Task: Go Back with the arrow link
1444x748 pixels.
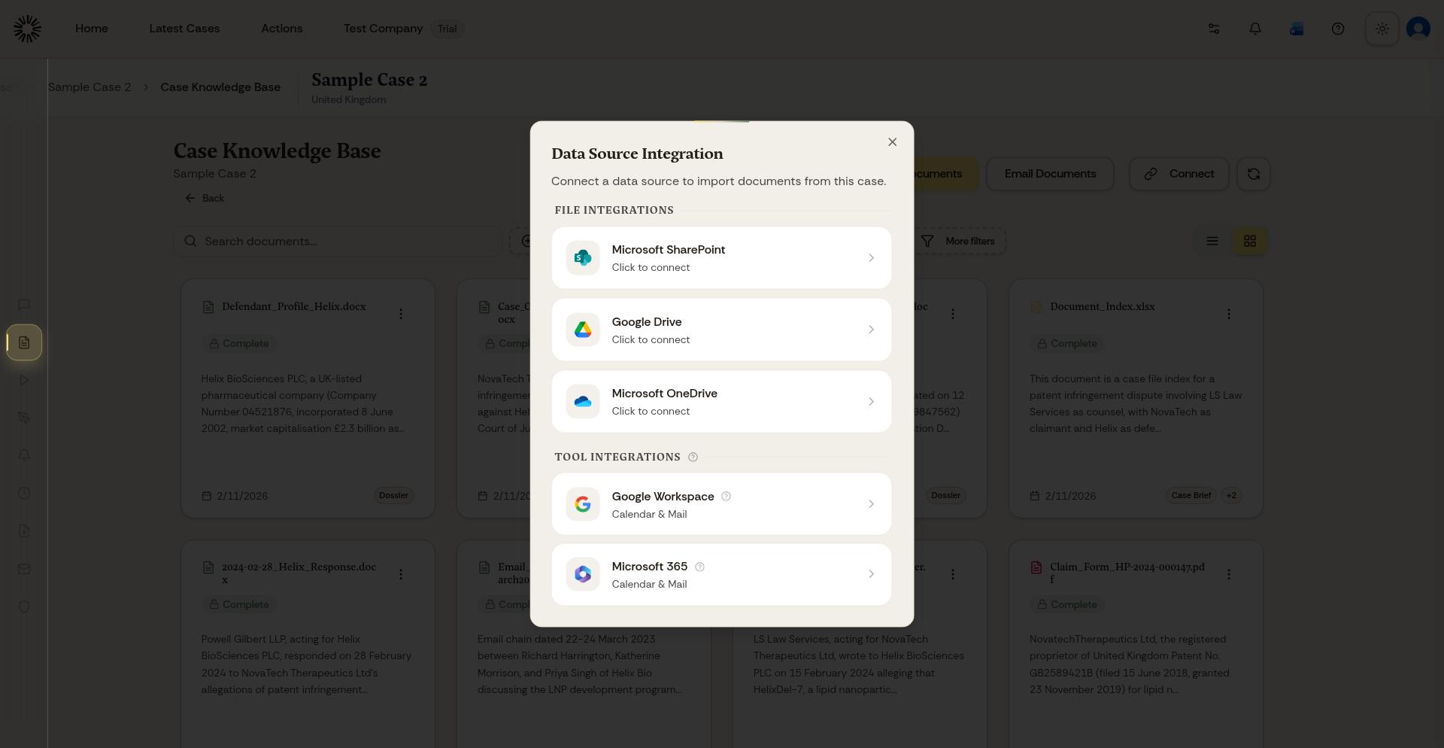Action: coord(205,198)
